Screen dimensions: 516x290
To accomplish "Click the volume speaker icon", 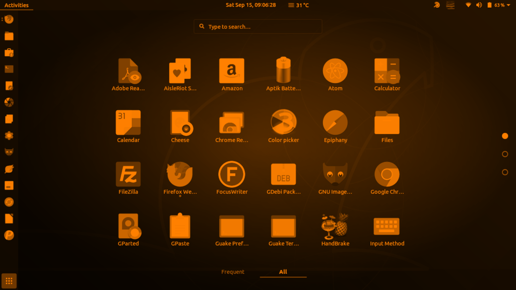I will [x=479, y=5].
